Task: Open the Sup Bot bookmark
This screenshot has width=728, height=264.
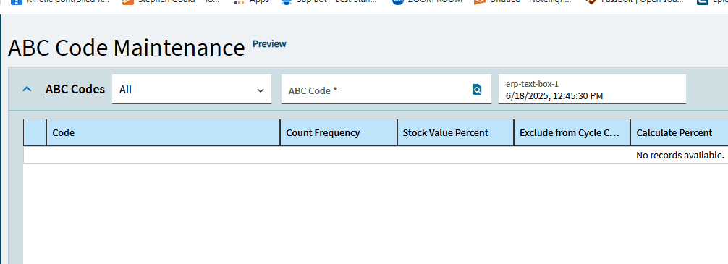Action: (x=329, y=2)
